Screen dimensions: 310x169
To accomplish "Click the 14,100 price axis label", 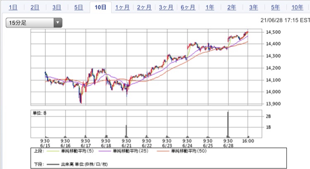I will (x=273, y=80).
